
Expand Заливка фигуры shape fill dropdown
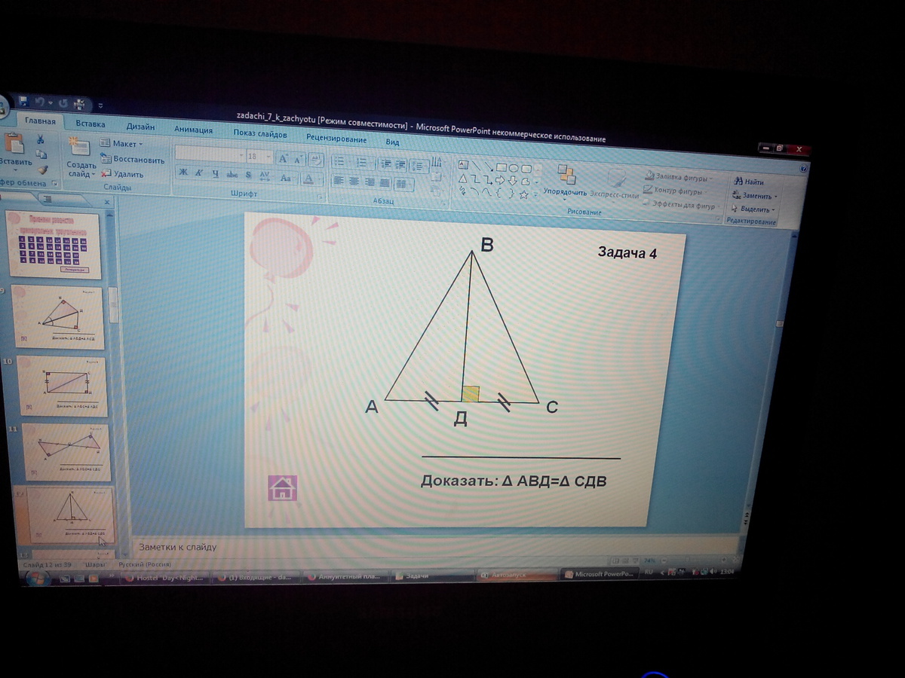coord(679,179)
